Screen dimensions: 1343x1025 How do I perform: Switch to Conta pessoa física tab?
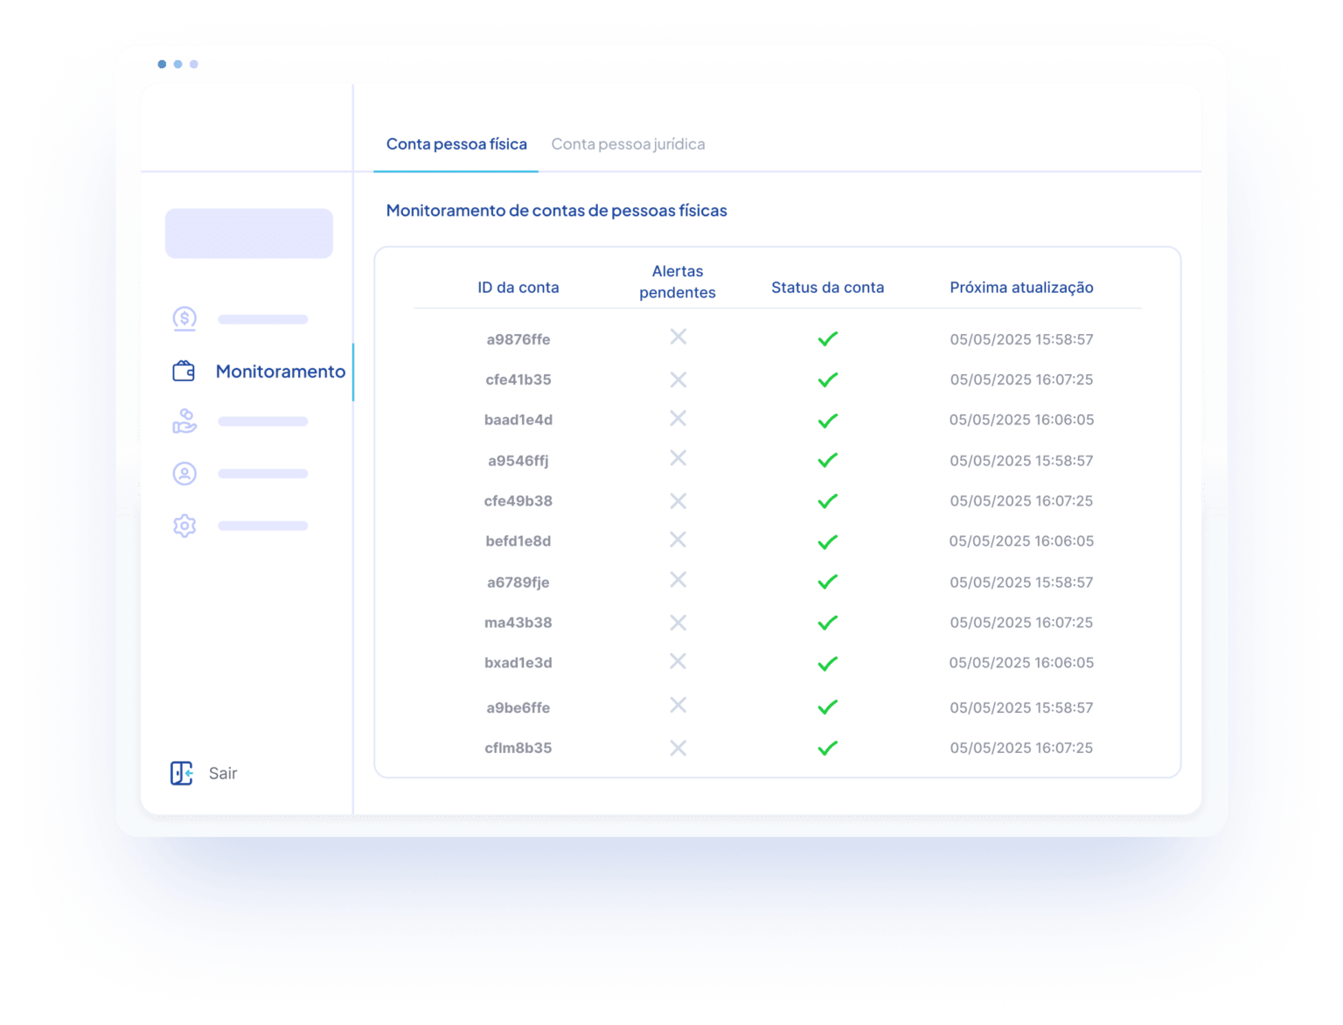click(x=456, y=143)
